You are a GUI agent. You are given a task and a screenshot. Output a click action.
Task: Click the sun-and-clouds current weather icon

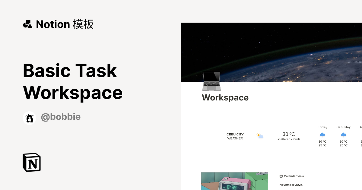(259, 136)
